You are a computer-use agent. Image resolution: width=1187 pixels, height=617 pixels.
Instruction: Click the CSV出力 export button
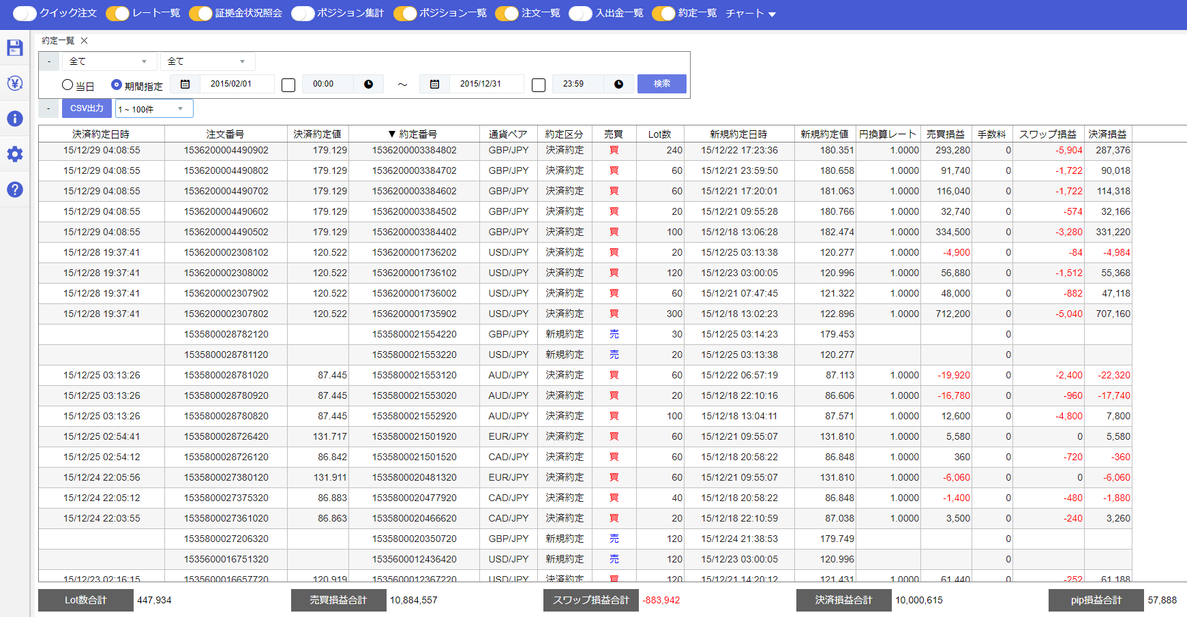point(87,108)
